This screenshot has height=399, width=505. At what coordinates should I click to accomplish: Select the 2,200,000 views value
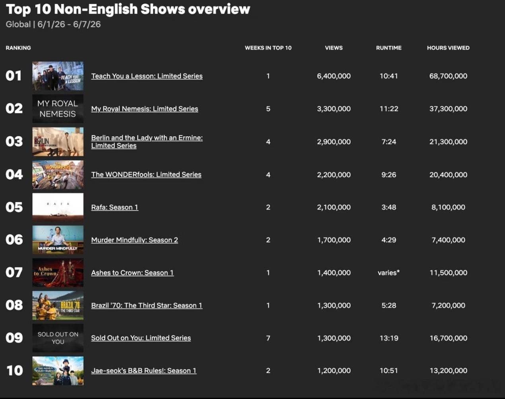pos(334,174)
